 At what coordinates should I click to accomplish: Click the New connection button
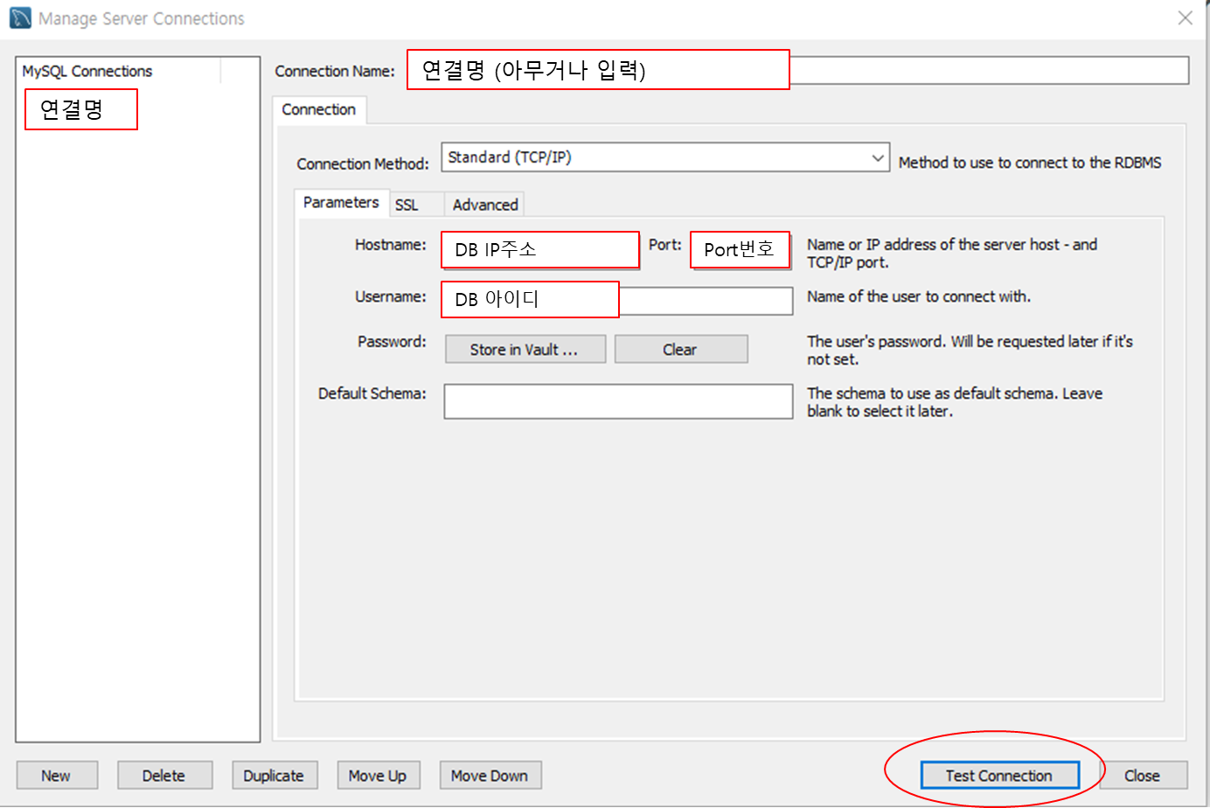coord(57,776)
